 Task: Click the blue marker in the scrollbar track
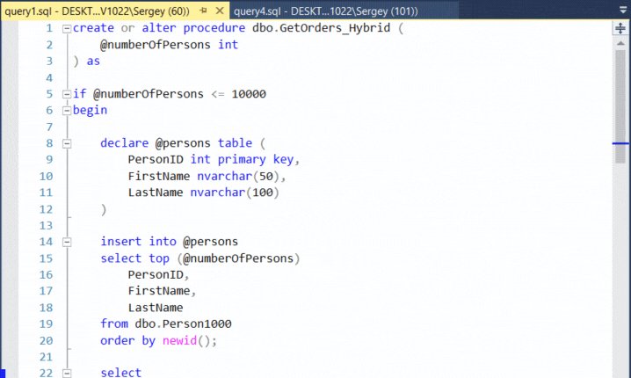coord(620,143)
